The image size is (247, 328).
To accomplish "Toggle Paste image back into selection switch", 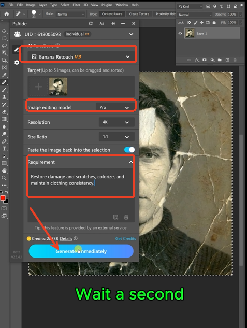I will 129,150.
